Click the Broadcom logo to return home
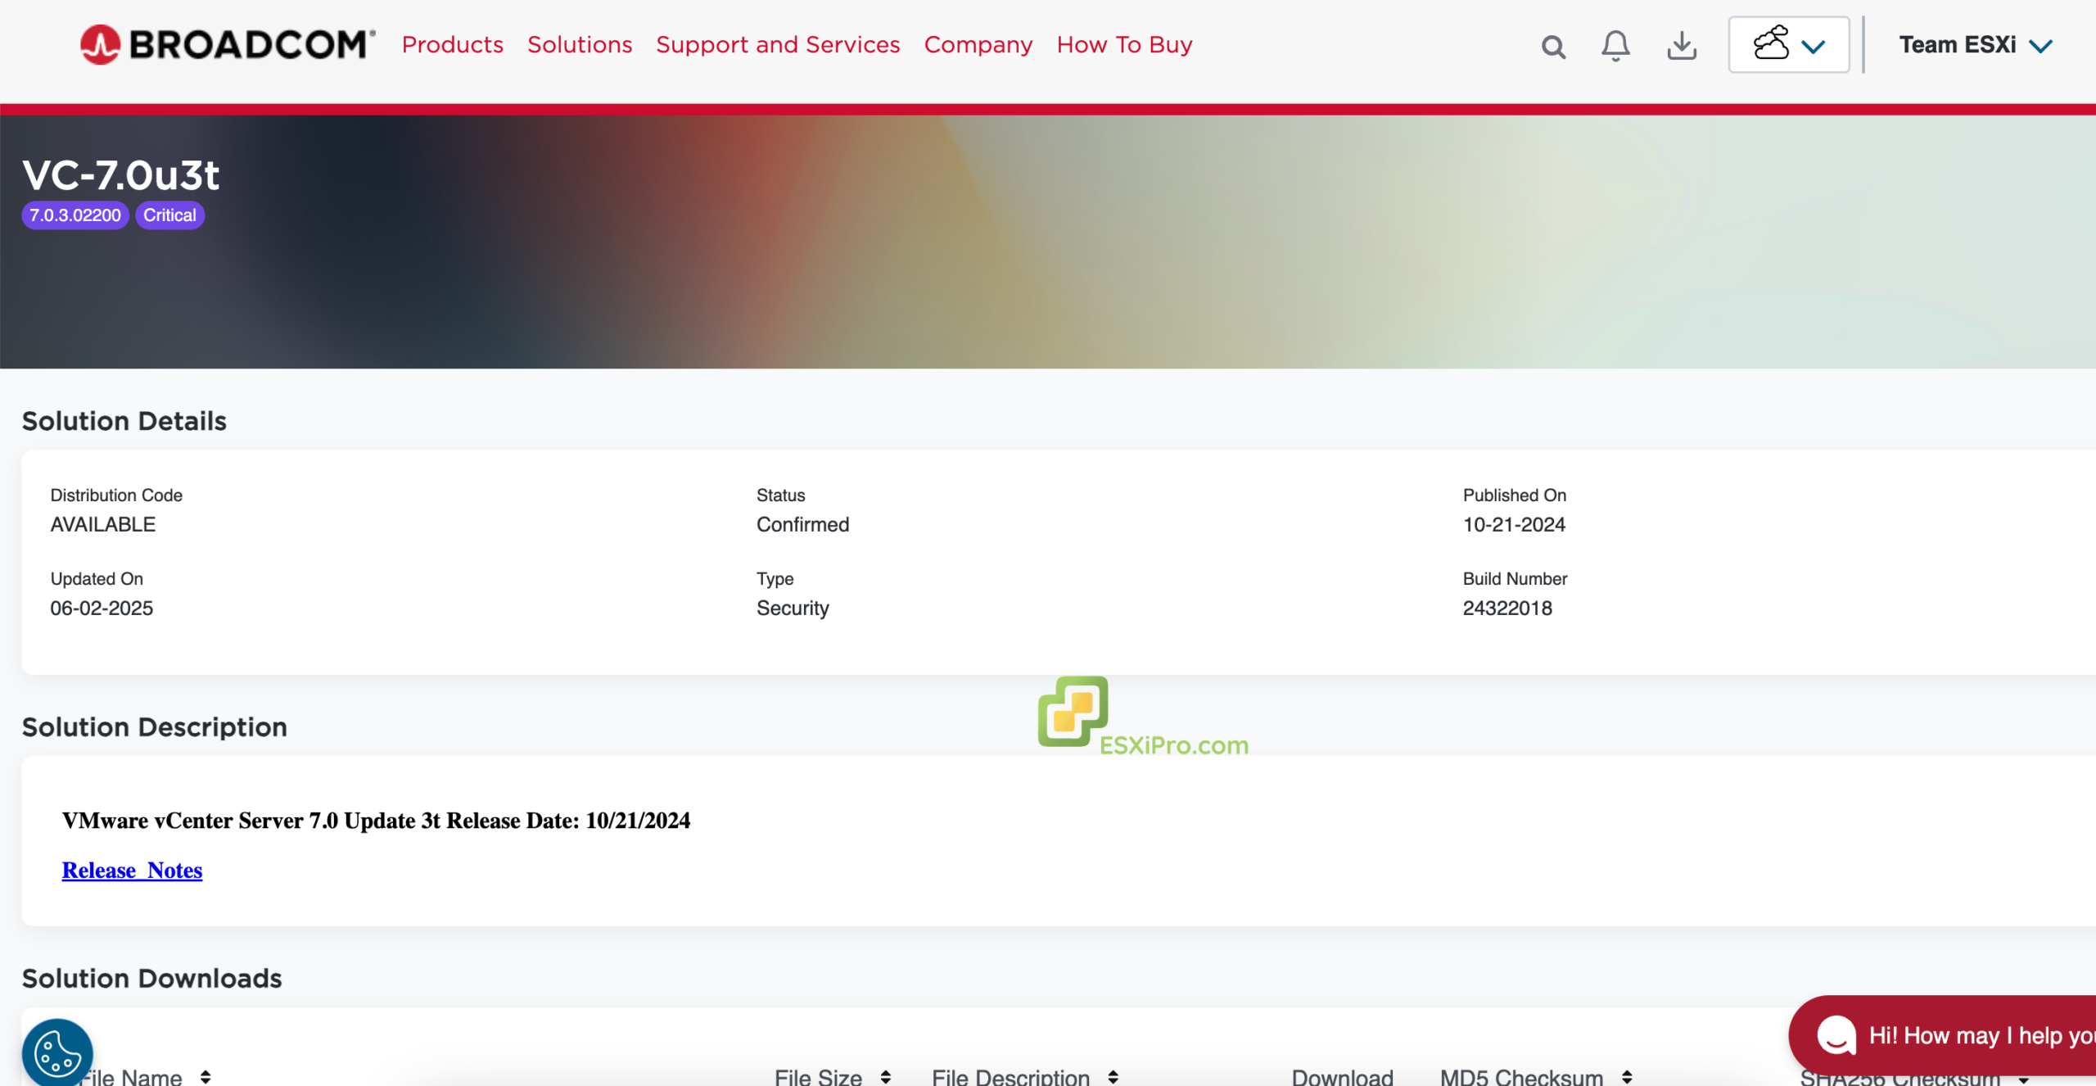Image resolution: width=2096 pixels, height=1086 pixels. point(225,44)
